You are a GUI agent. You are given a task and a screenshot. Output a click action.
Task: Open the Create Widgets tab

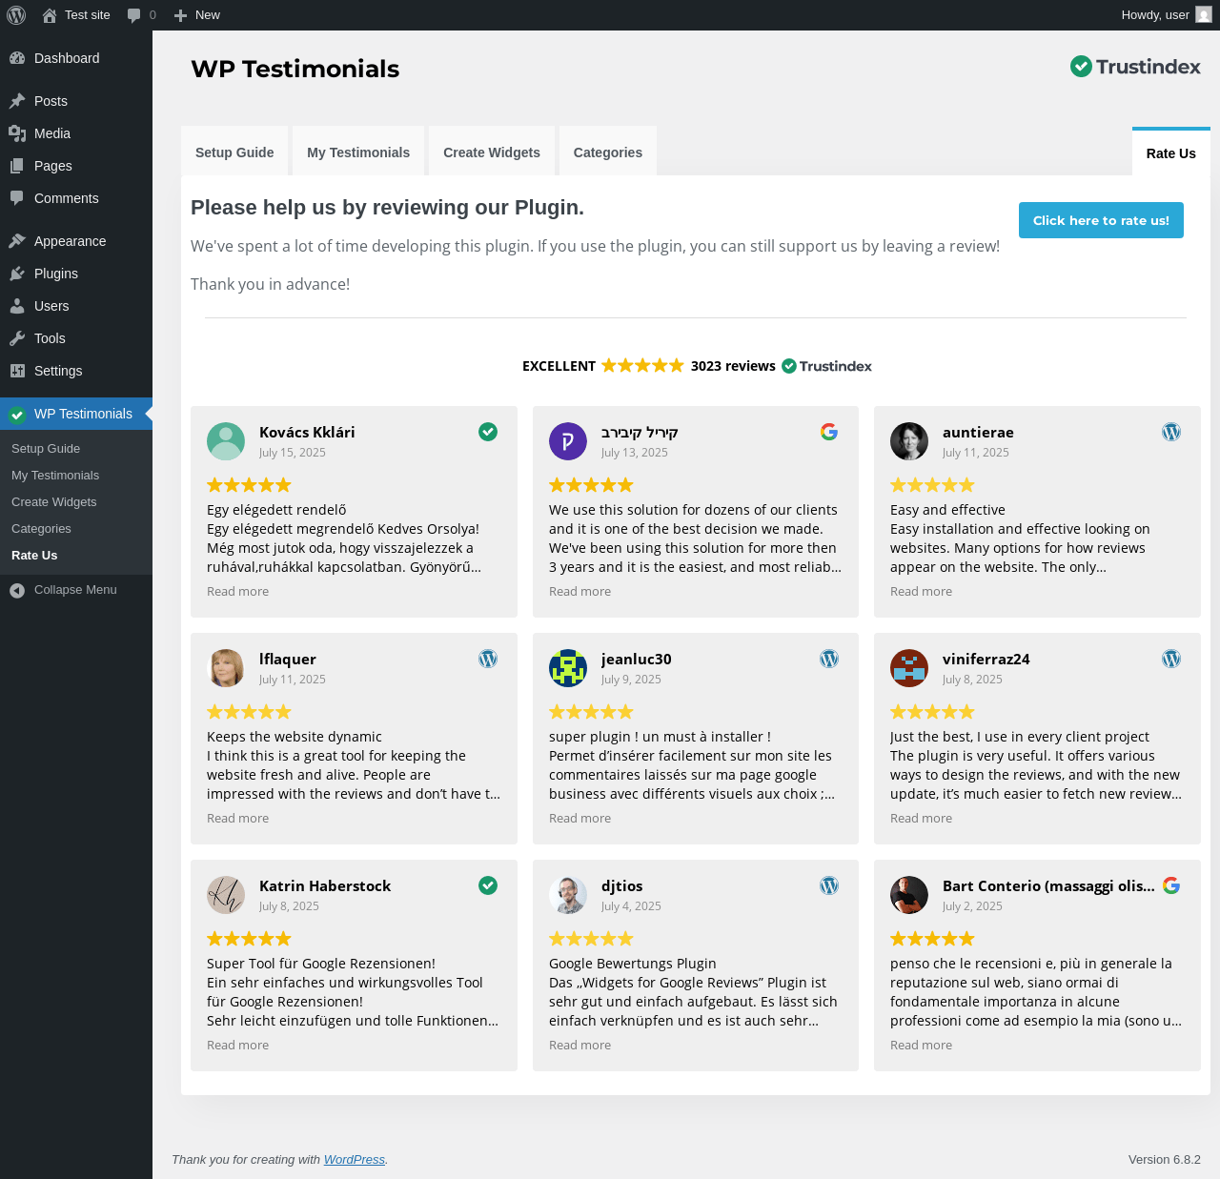(x=492, y=152)
